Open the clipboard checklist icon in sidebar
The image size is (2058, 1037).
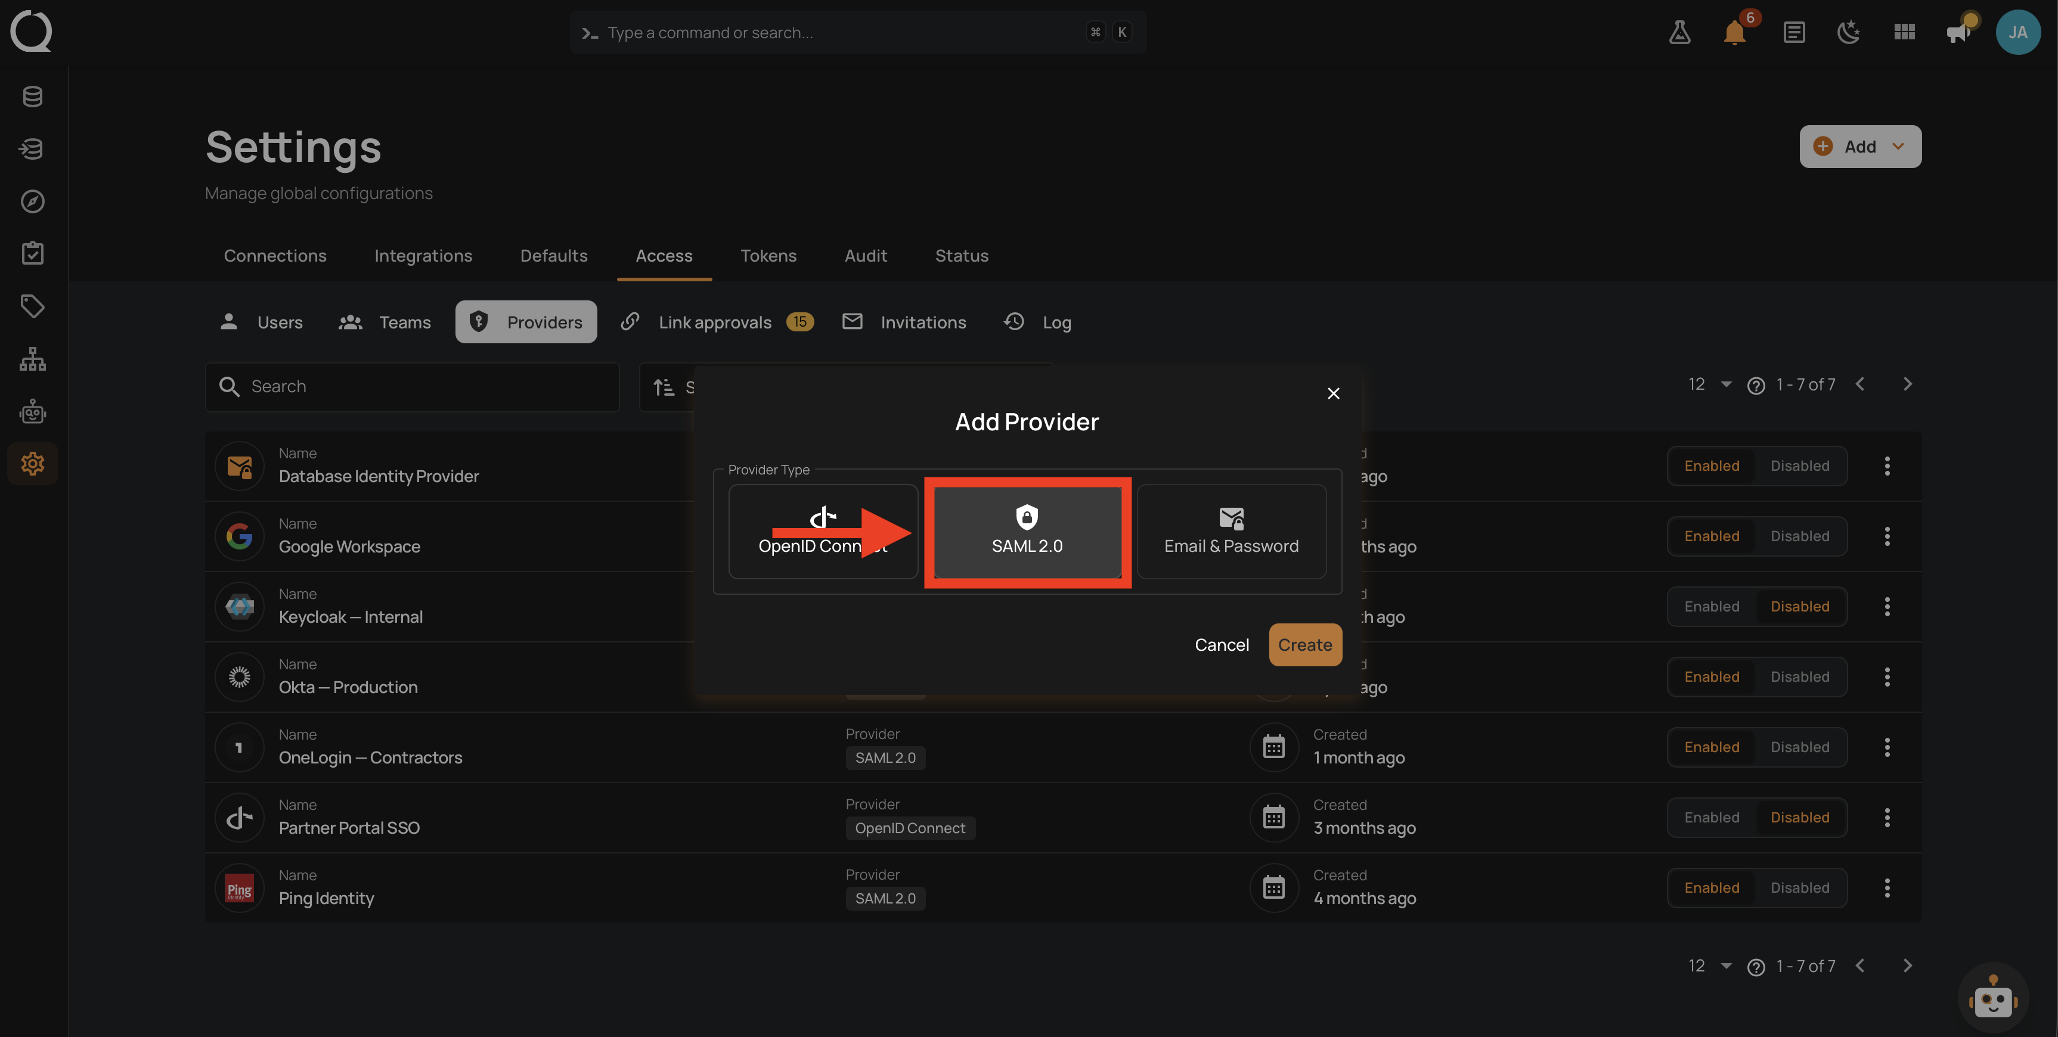[33, 253]
